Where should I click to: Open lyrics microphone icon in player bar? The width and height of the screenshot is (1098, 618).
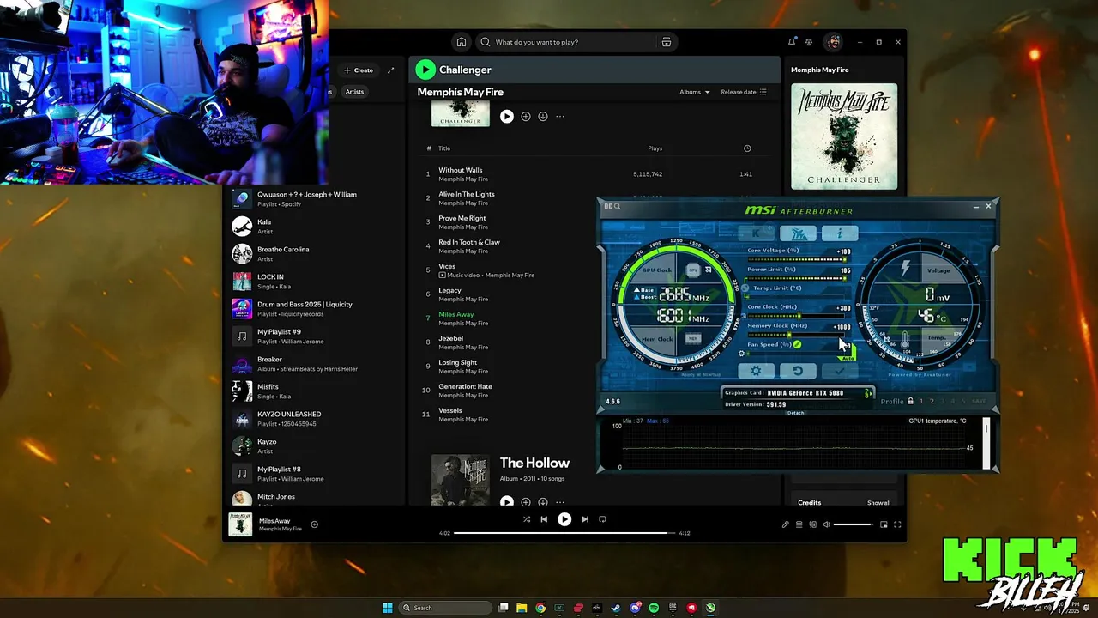pyautogui.click(x=785, y=524)
